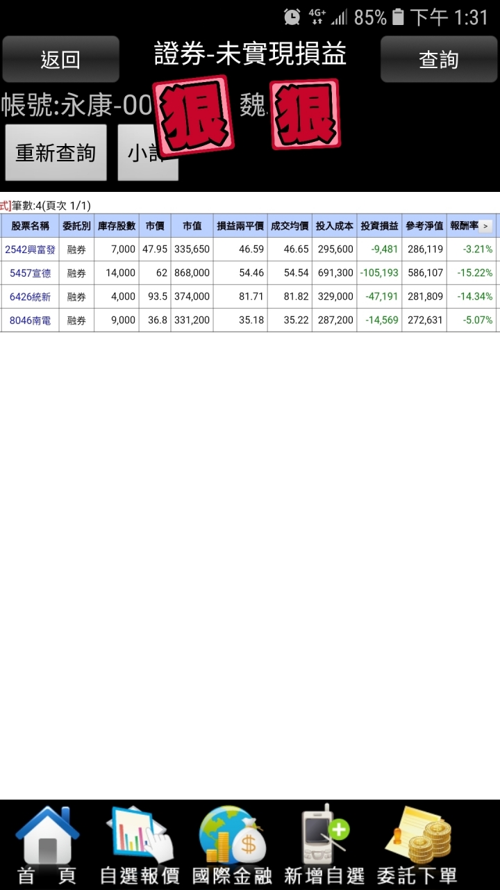The width and height of the screenshot is (500, 890).
Task: Select the 參考淨值 column header
Action: pos(424,226)
